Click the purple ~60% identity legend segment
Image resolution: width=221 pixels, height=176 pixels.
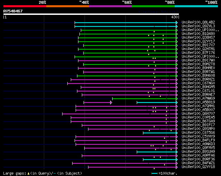click(110, 6)
